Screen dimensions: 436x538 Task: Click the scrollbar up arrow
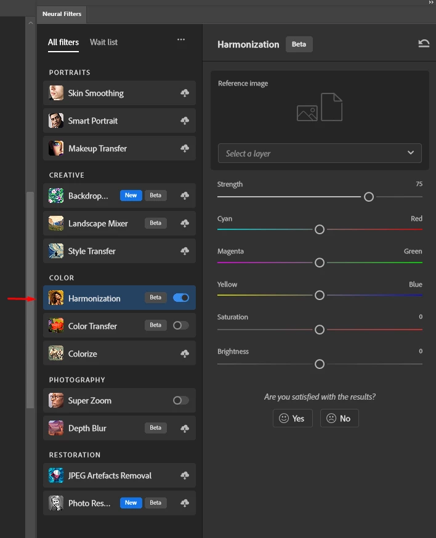pyautogui.click(x=31, y=23)
